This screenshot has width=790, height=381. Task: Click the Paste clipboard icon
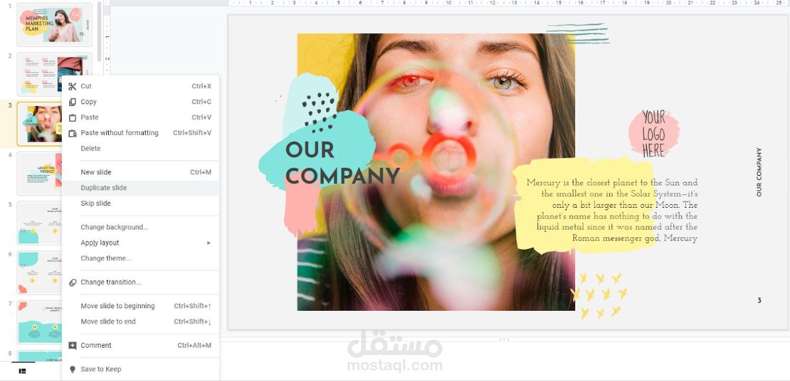[x=72, y=117]
